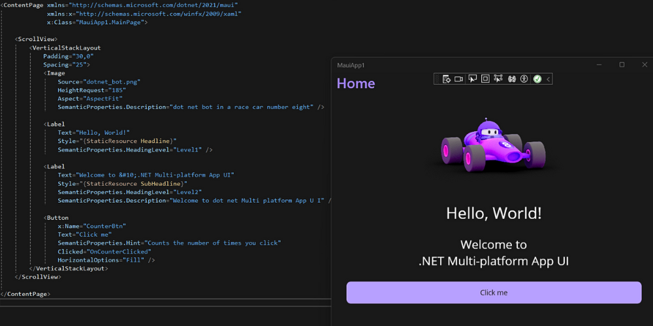Click the dotnet bot race car image
Image resolution: width=653 pixels, height=326 pixels.
(494, 145)
